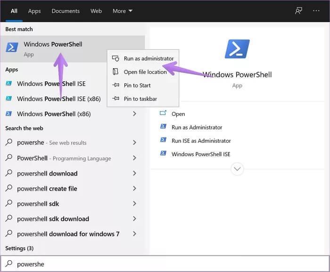The image size is (330, 272).
Task: Click the file icon beside Open file location
Action: click(115, 72)
